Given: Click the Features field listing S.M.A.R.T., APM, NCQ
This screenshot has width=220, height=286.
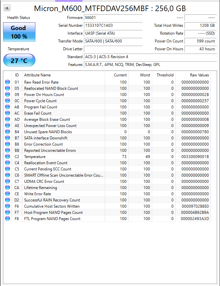Looking at the screenshot, I should point(150,65).
